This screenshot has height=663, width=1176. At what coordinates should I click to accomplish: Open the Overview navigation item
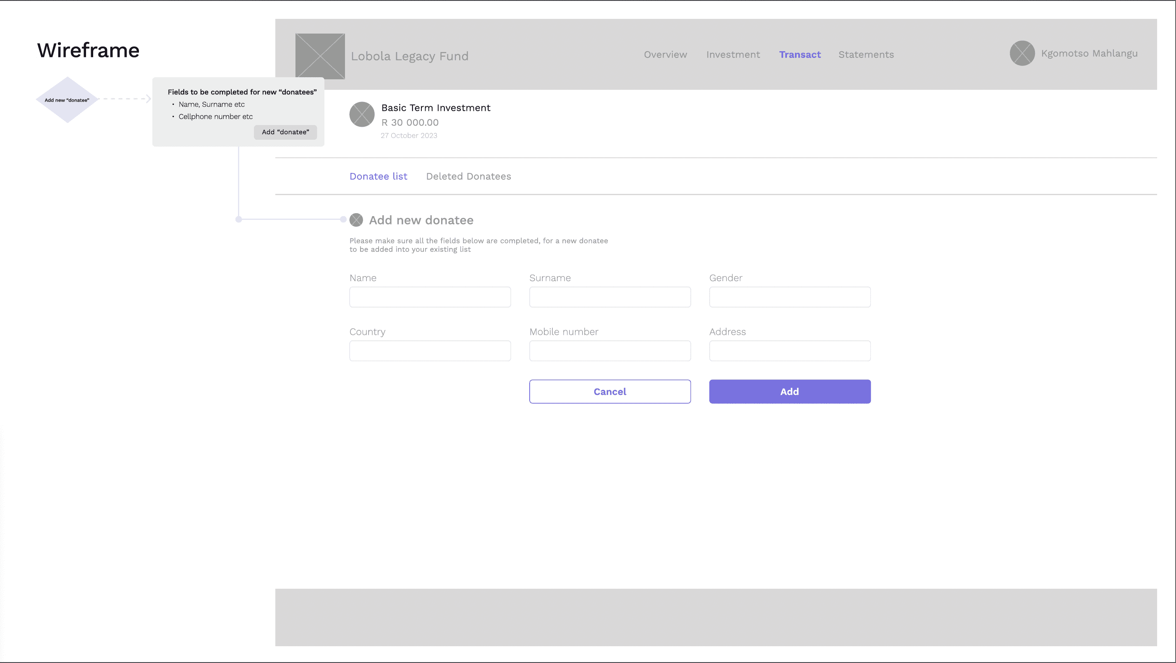[665, 55]
